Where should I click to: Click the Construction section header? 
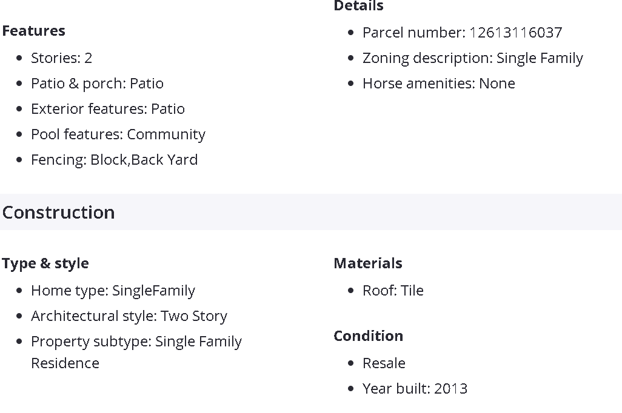pyautogui.click(x=59, y=213)
